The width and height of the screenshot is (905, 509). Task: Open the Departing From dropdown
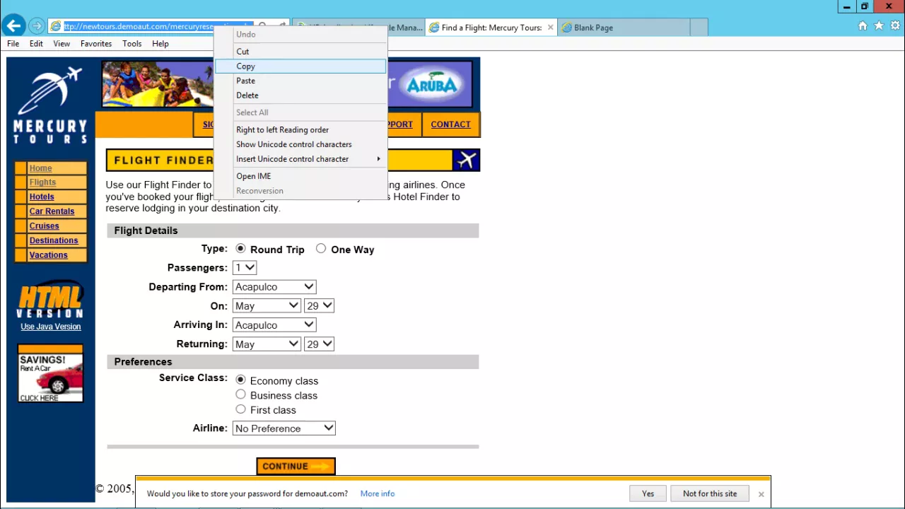[274, 287]
